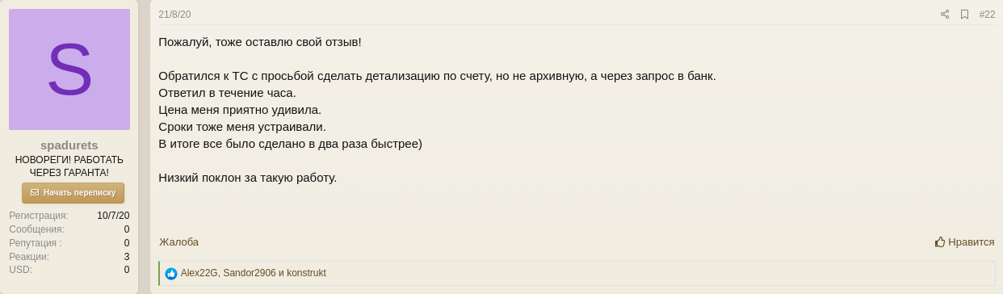Report the post via Жалоба
Viewport: 1003px width, 294px height.
178,241
